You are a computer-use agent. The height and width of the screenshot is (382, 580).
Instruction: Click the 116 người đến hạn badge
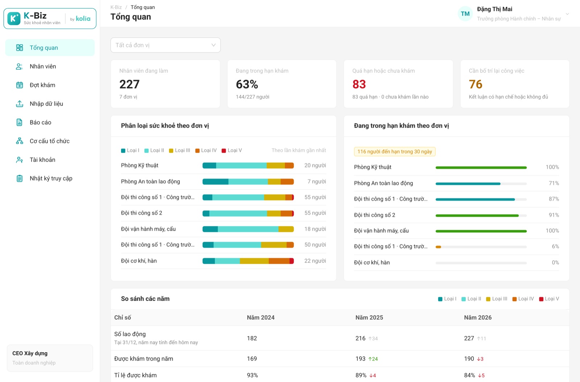coord(395,151)
